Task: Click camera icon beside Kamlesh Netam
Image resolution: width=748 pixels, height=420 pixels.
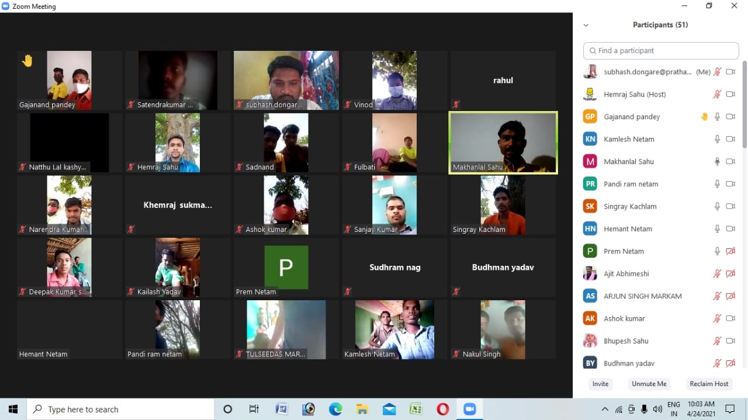Action: (730, 139)
